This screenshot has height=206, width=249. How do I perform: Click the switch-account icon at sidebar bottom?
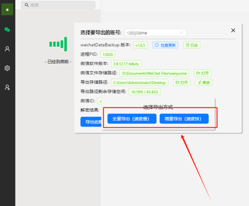[7, 87]
